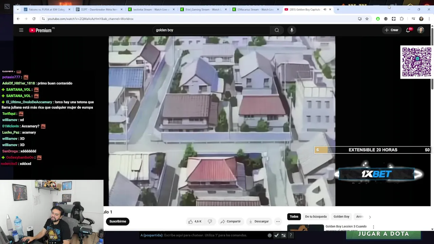Image resolution: width=434 pixels, height=244 pixels.
Task: Open the tab search dropdown arrow
Action: coord(18,9)
